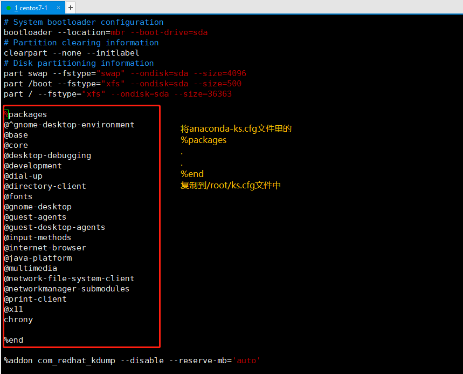Click the '@input-methods' line
The image size is (463, 374).
(x=38, y=237)
